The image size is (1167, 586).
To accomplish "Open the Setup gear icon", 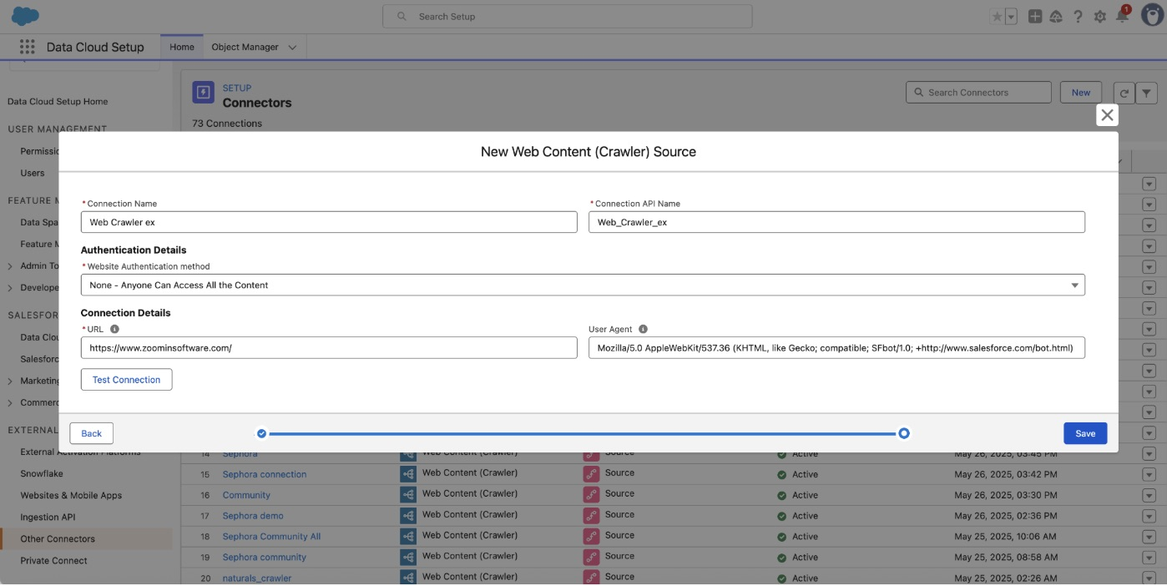I will coord(1100,17).
